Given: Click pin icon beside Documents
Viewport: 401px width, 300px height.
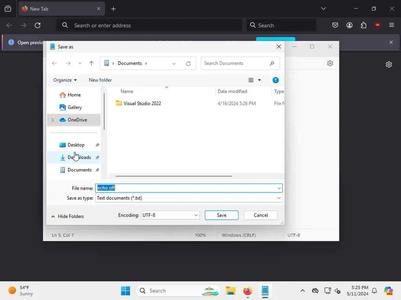Looking at the screenshot, I should 97,170.
